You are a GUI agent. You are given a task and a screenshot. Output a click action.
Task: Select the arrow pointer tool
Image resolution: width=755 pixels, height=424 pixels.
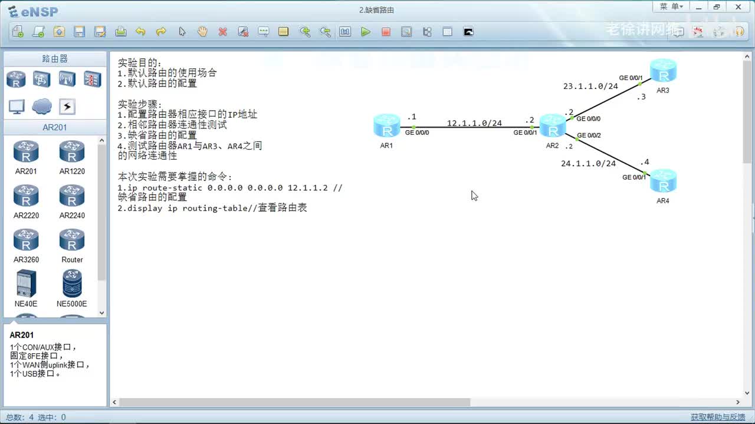(x=182, y=32)
